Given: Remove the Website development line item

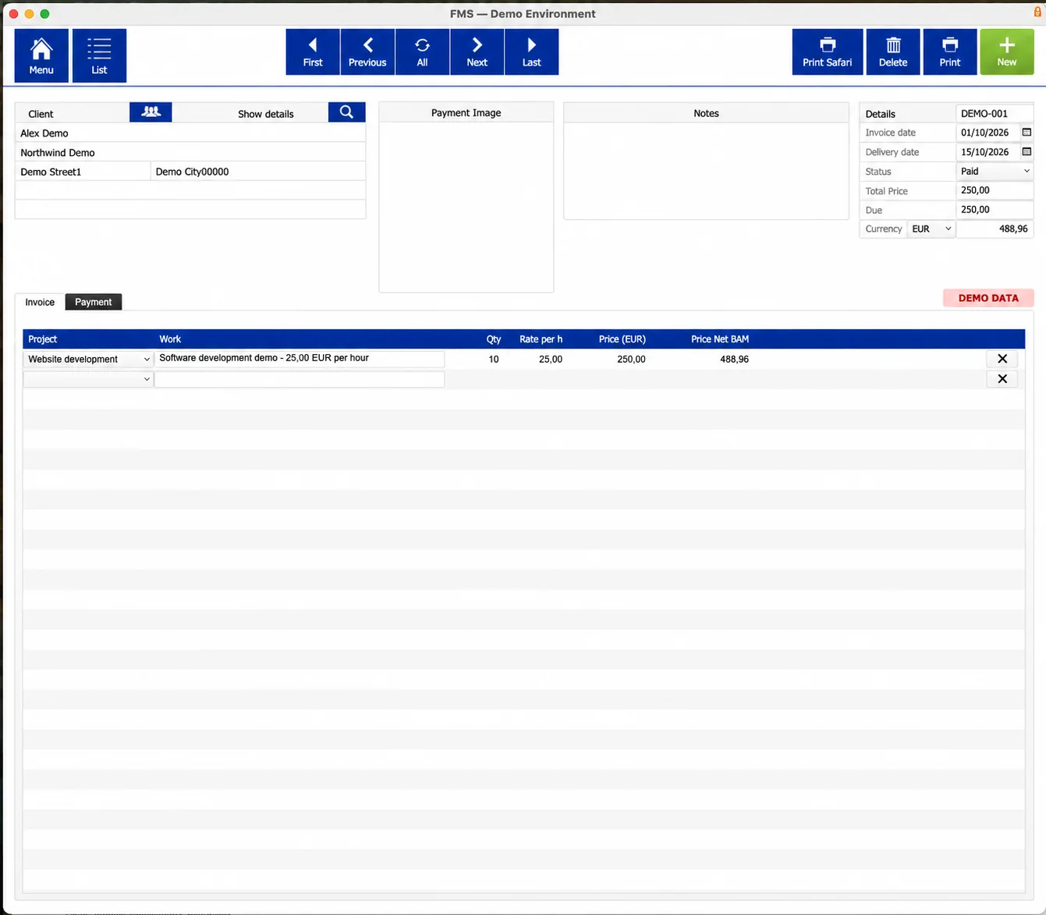Looking at the screenshot, I should [1002, 359].
